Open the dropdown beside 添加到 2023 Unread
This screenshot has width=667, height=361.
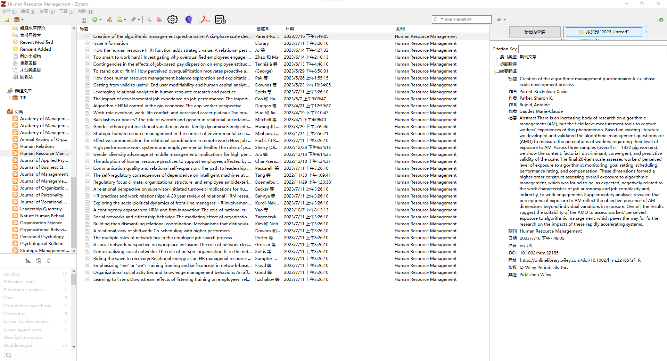pos(646,32)
